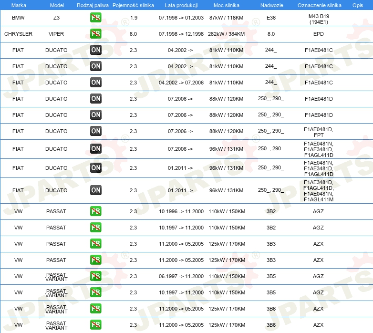Select 10.1997 -> 11.2000 cell in Passat Variant 3B5 row

click(x=181, y=292)
